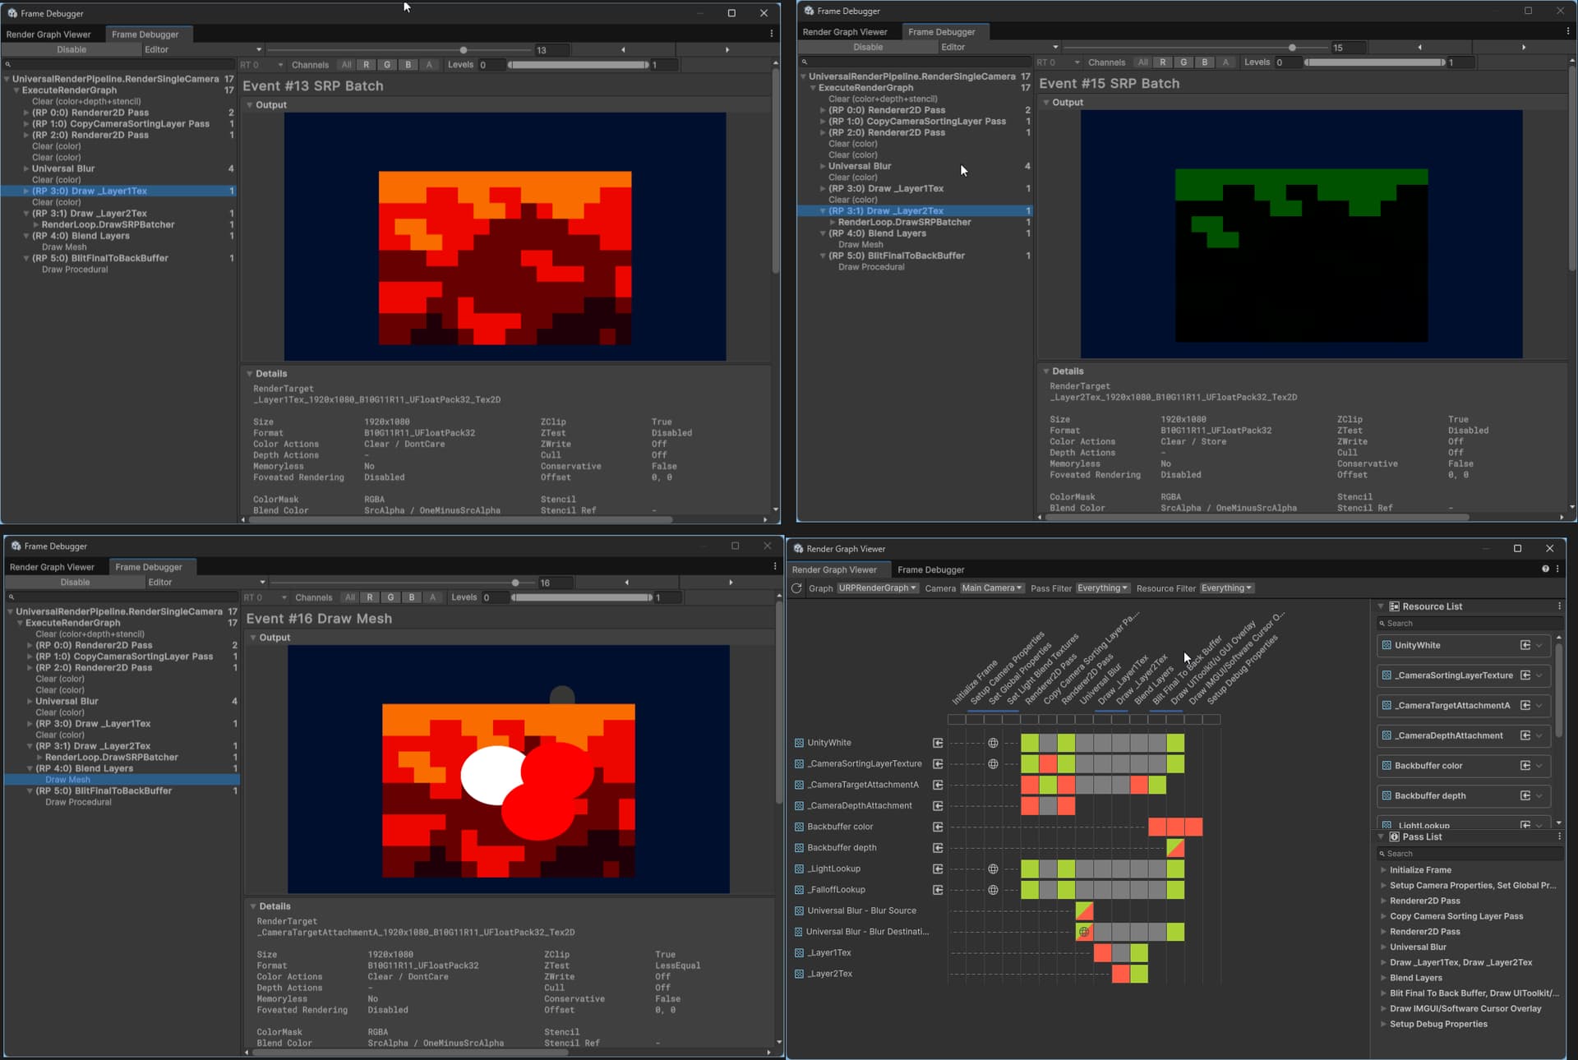Open the Resource List kebab menu icon
This screenshot has width=1578, height=1060.
tap(1560, 606)
